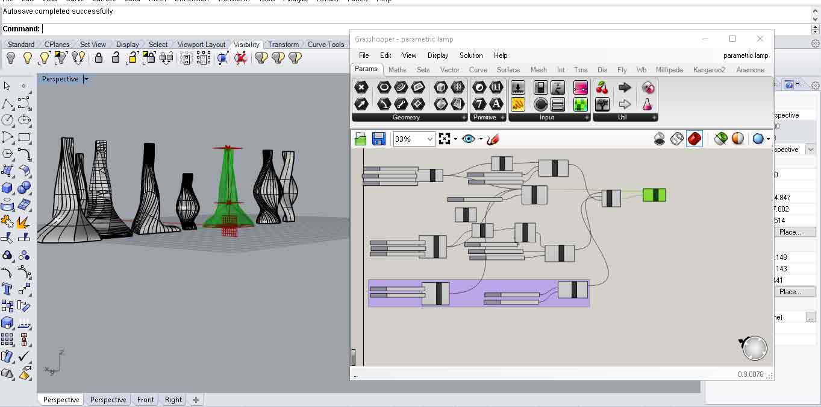This screenshot has height=407, width=821.
Task: Switch to the Front viewport tab
Action: [146, 400]
